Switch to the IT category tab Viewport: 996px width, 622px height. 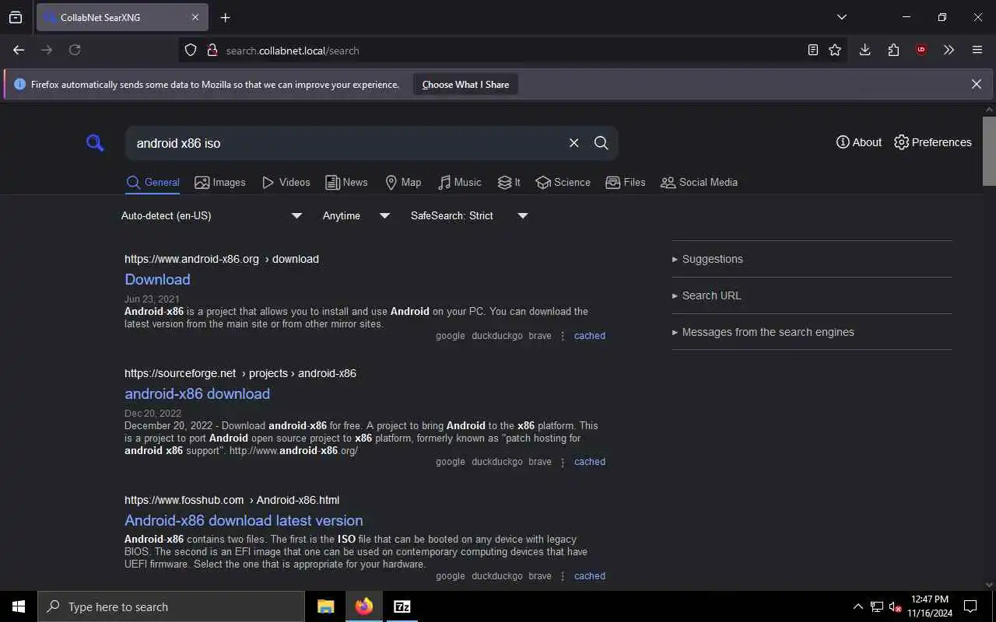(509, 182)
